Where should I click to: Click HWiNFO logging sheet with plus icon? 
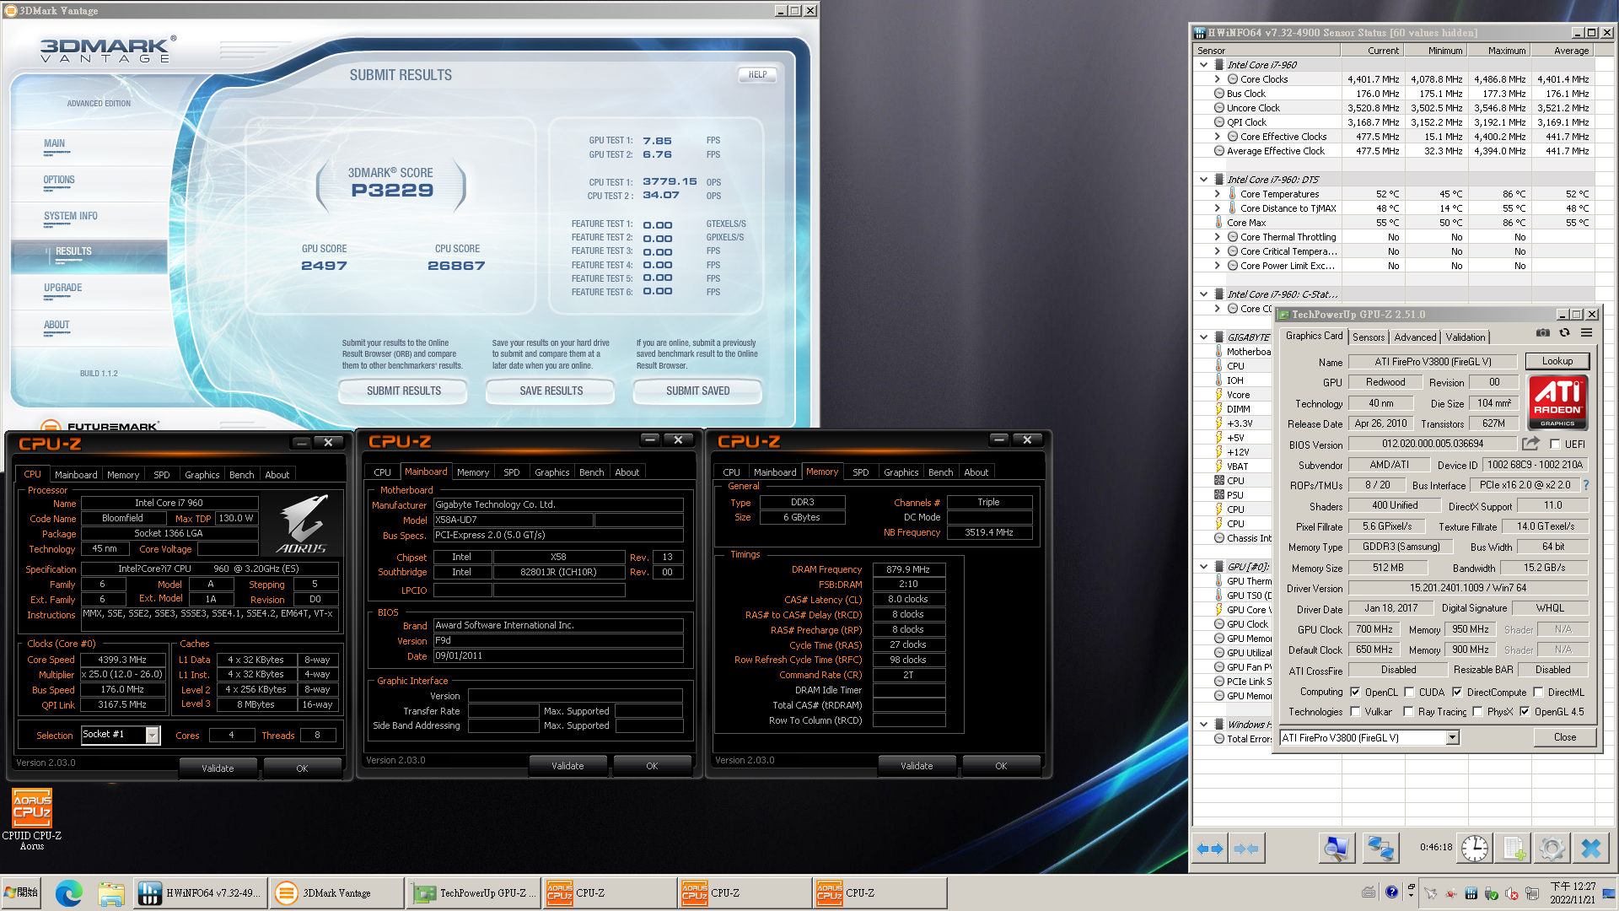1514,849
